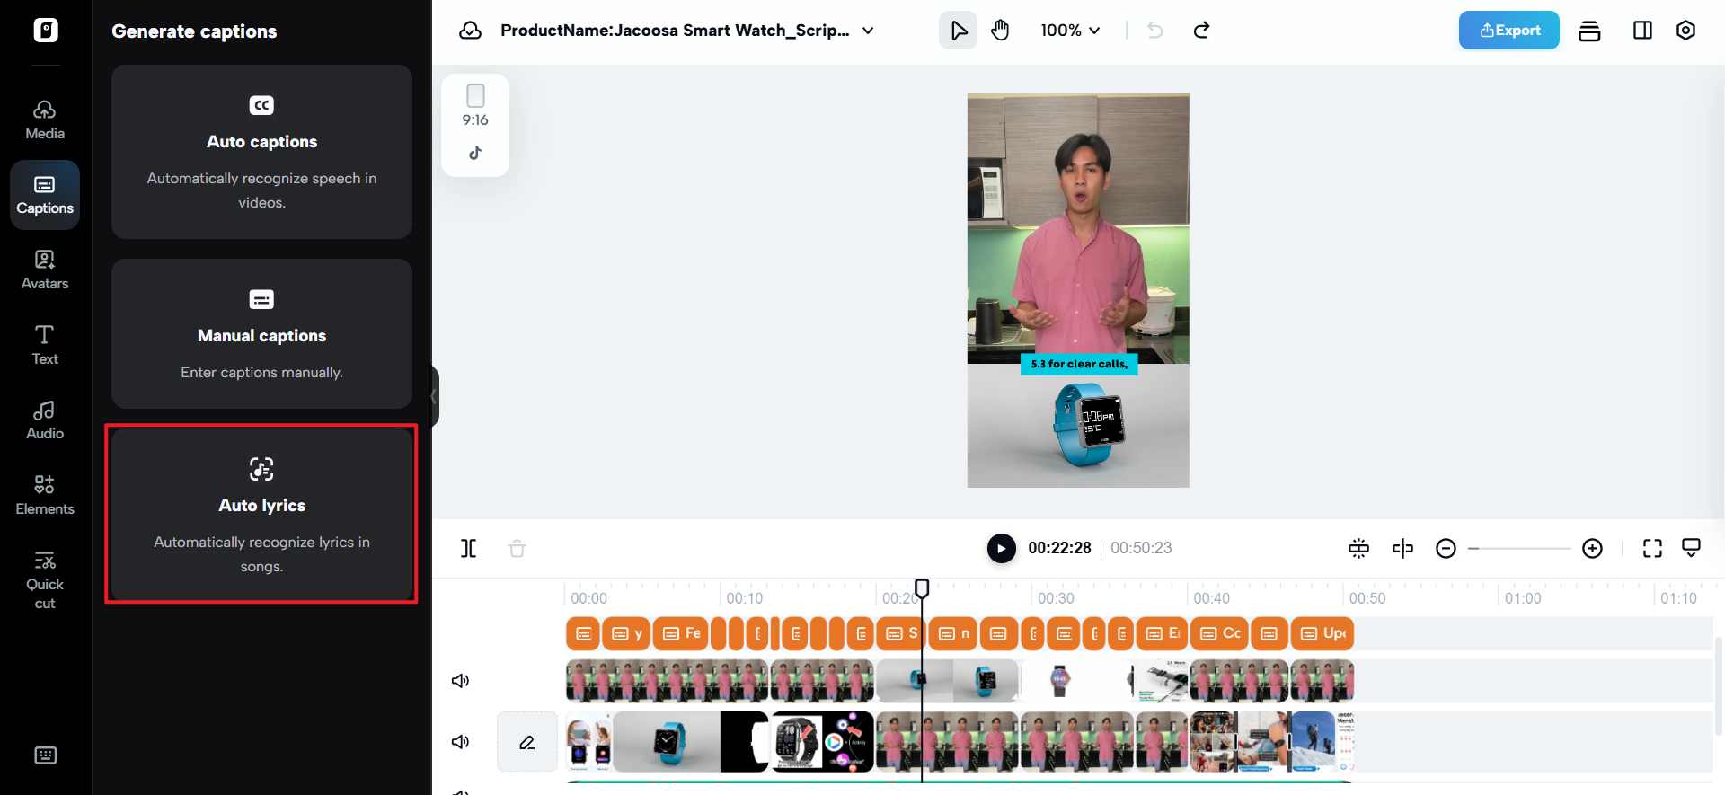Zoom in the timeline
This screenshot has height=795, width=1725.
click(1592, 548)
